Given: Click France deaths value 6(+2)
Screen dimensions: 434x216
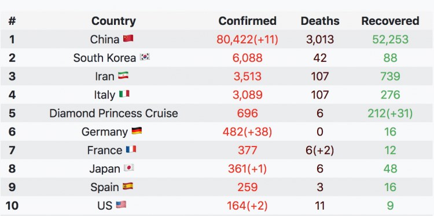Looking at the screenshot, I should (320, 150).
